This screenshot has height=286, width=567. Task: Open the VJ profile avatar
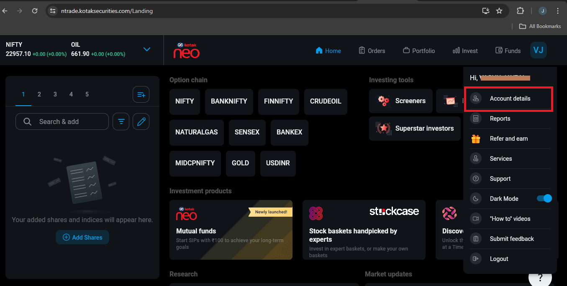point(538,51)
